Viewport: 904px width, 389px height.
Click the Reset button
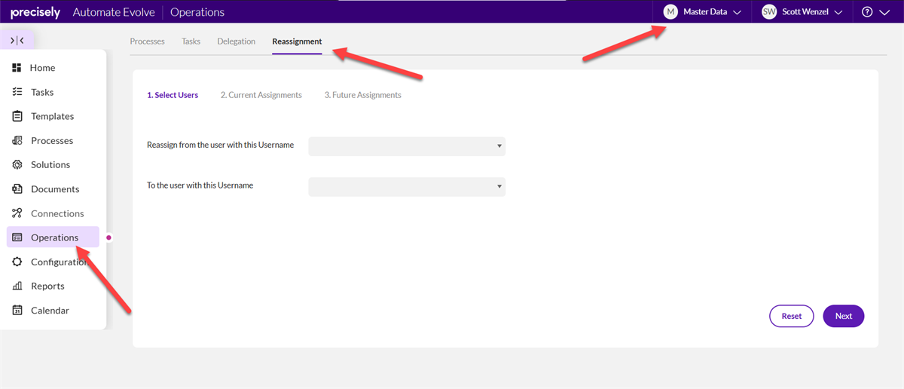point(792,316)
